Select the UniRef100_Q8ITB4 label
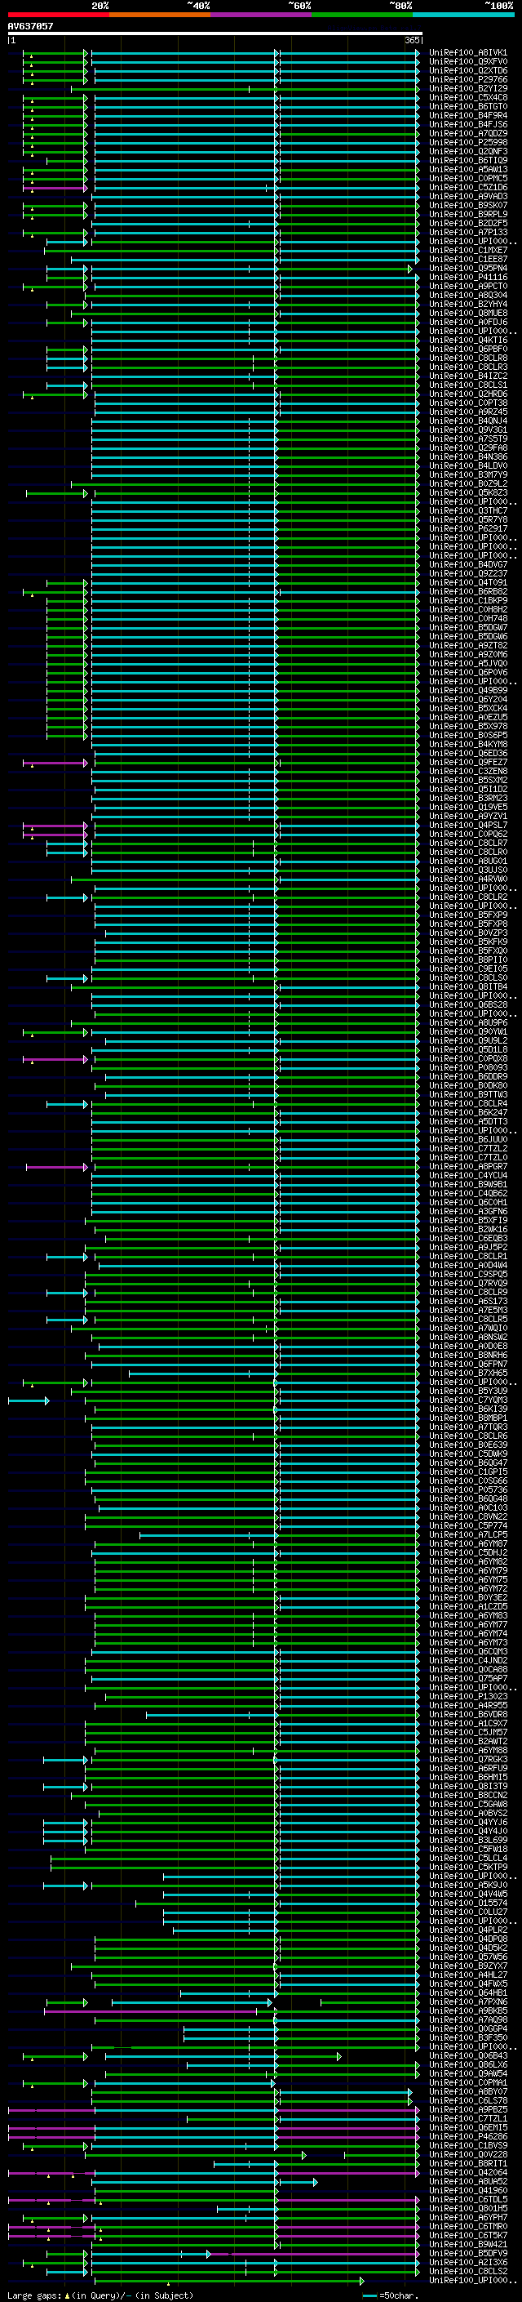The height and width of the screenshot is (2302, 522). 468,986
